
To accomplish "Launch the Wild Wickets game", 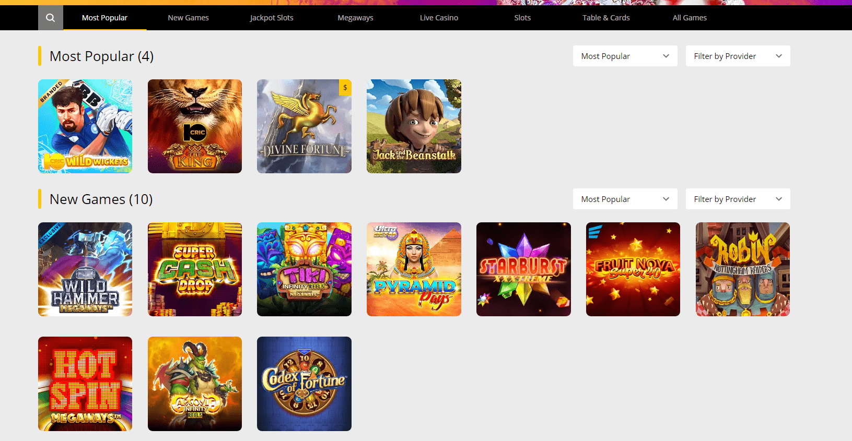I will [85, 126].
